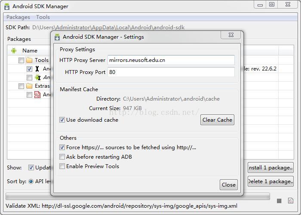301x215 pixels.
Task: Click the stop operation square icon
Action: pos(279,201)
